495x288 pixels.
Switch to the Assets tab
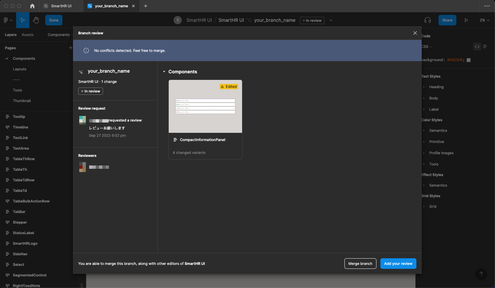point(27,35)
